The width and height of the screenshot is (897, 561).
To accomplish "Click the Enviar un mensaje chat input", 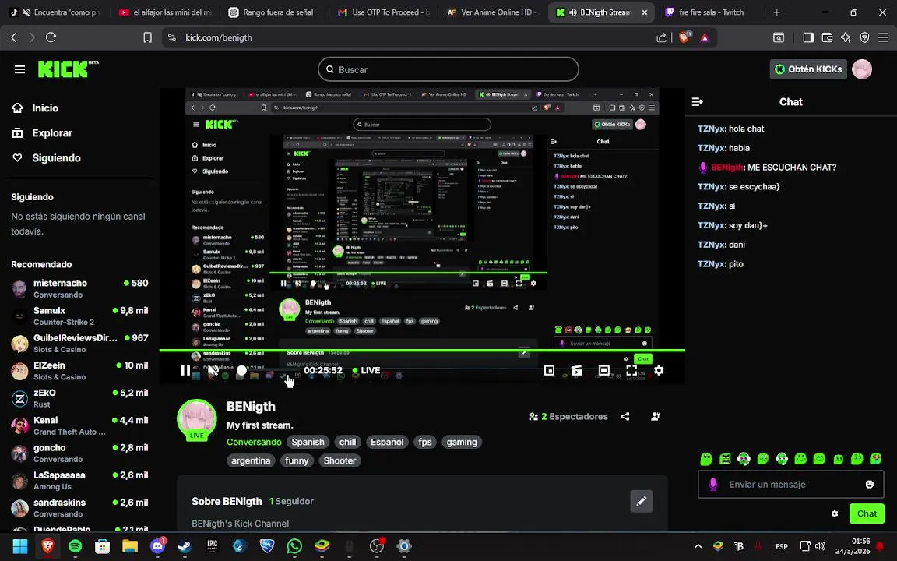I will point(790,485).
